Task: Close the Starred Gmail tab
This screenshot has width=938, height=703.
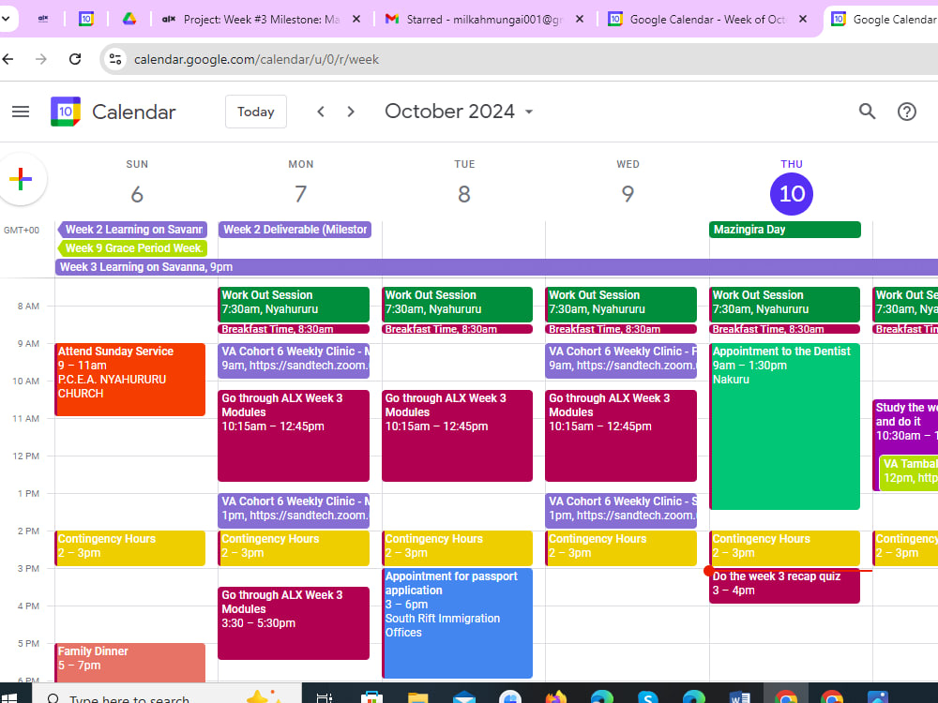Action: [x=579, y=19]
